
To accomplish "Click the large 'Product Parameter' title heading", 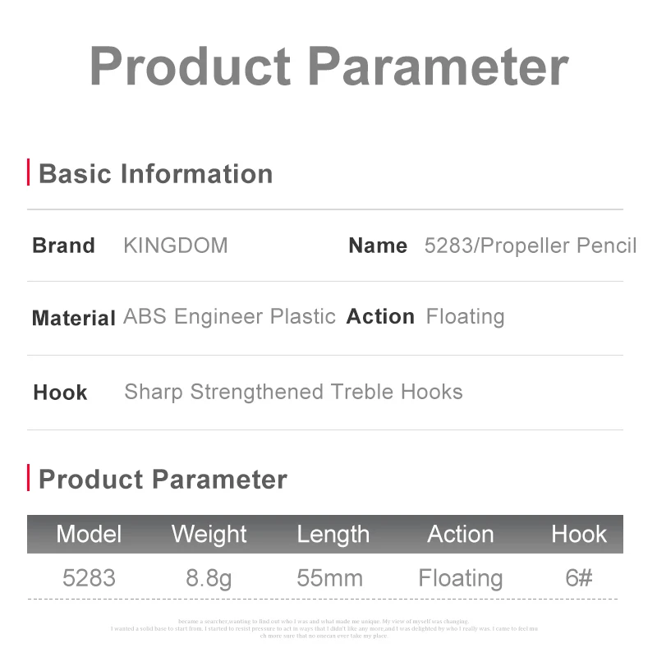I will 329,67.
